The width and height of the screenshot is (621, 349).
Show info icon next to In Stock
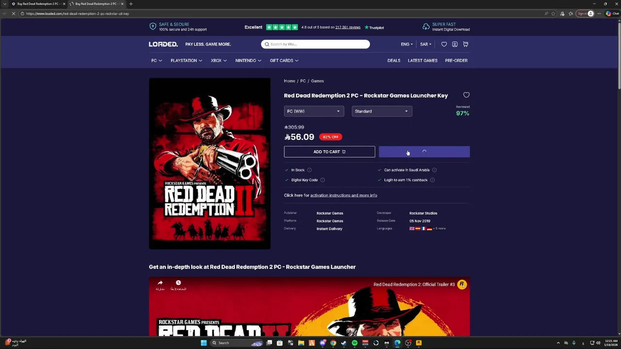point(310,170)
